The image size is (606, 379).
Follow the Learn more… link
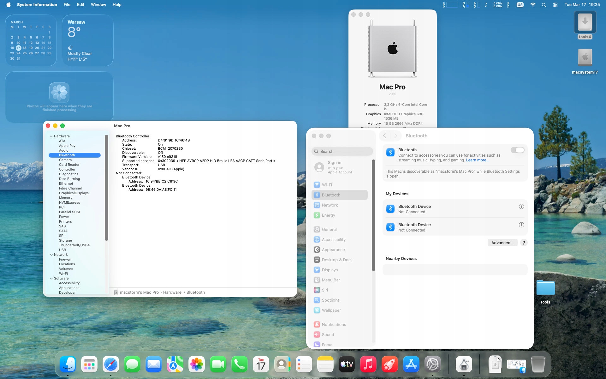point(478,160)
